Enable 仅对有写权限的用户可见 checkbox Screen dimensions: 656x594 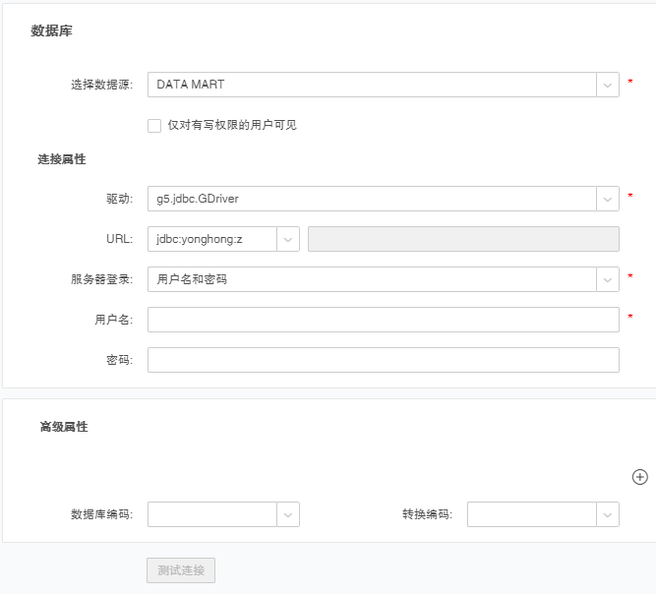click(x=154, y=125)
